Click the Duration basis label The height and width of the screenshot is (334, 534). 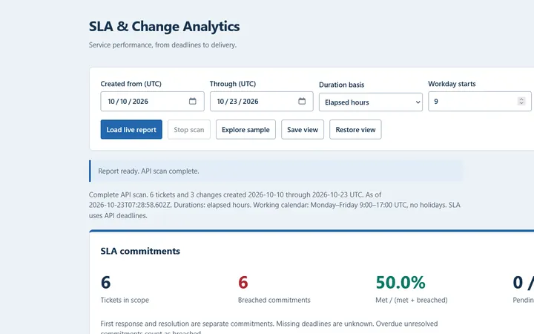coord(342,85)
